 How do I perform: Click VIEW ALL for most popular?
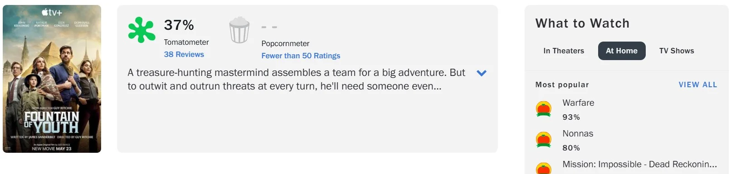(698, 85)
